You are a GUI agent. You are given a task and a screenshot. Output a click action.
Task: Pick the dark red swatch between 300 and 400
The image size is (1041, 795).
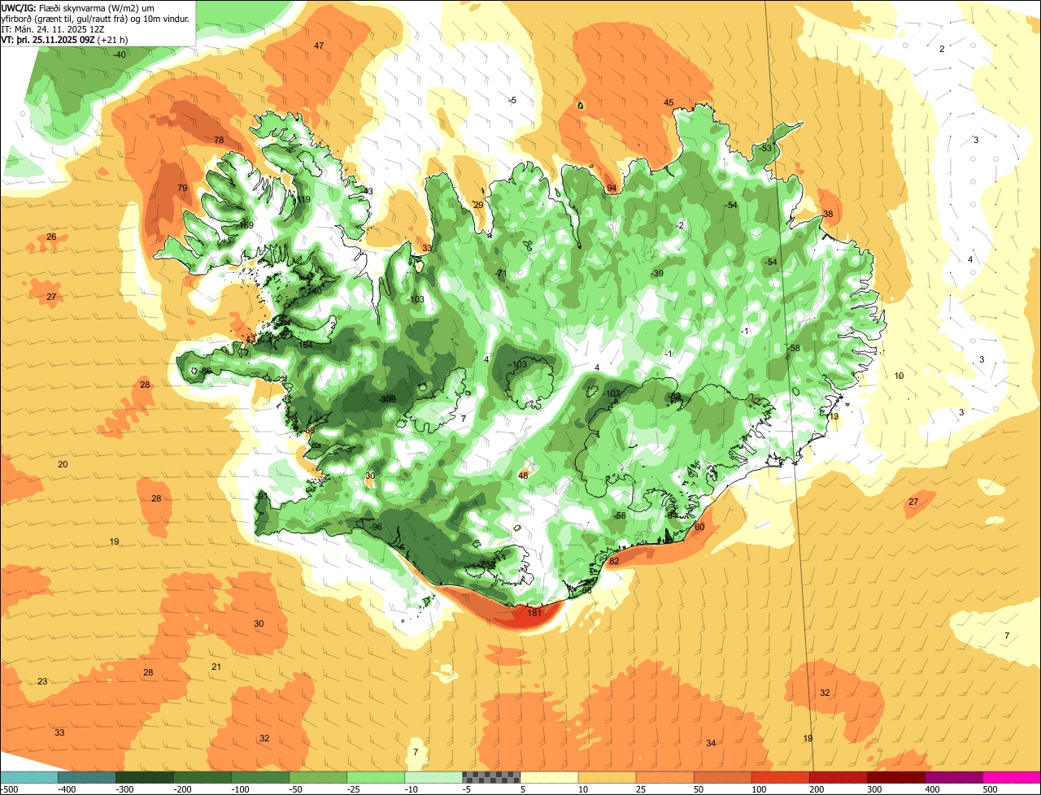pyautogui.click(x=895, y=777)
